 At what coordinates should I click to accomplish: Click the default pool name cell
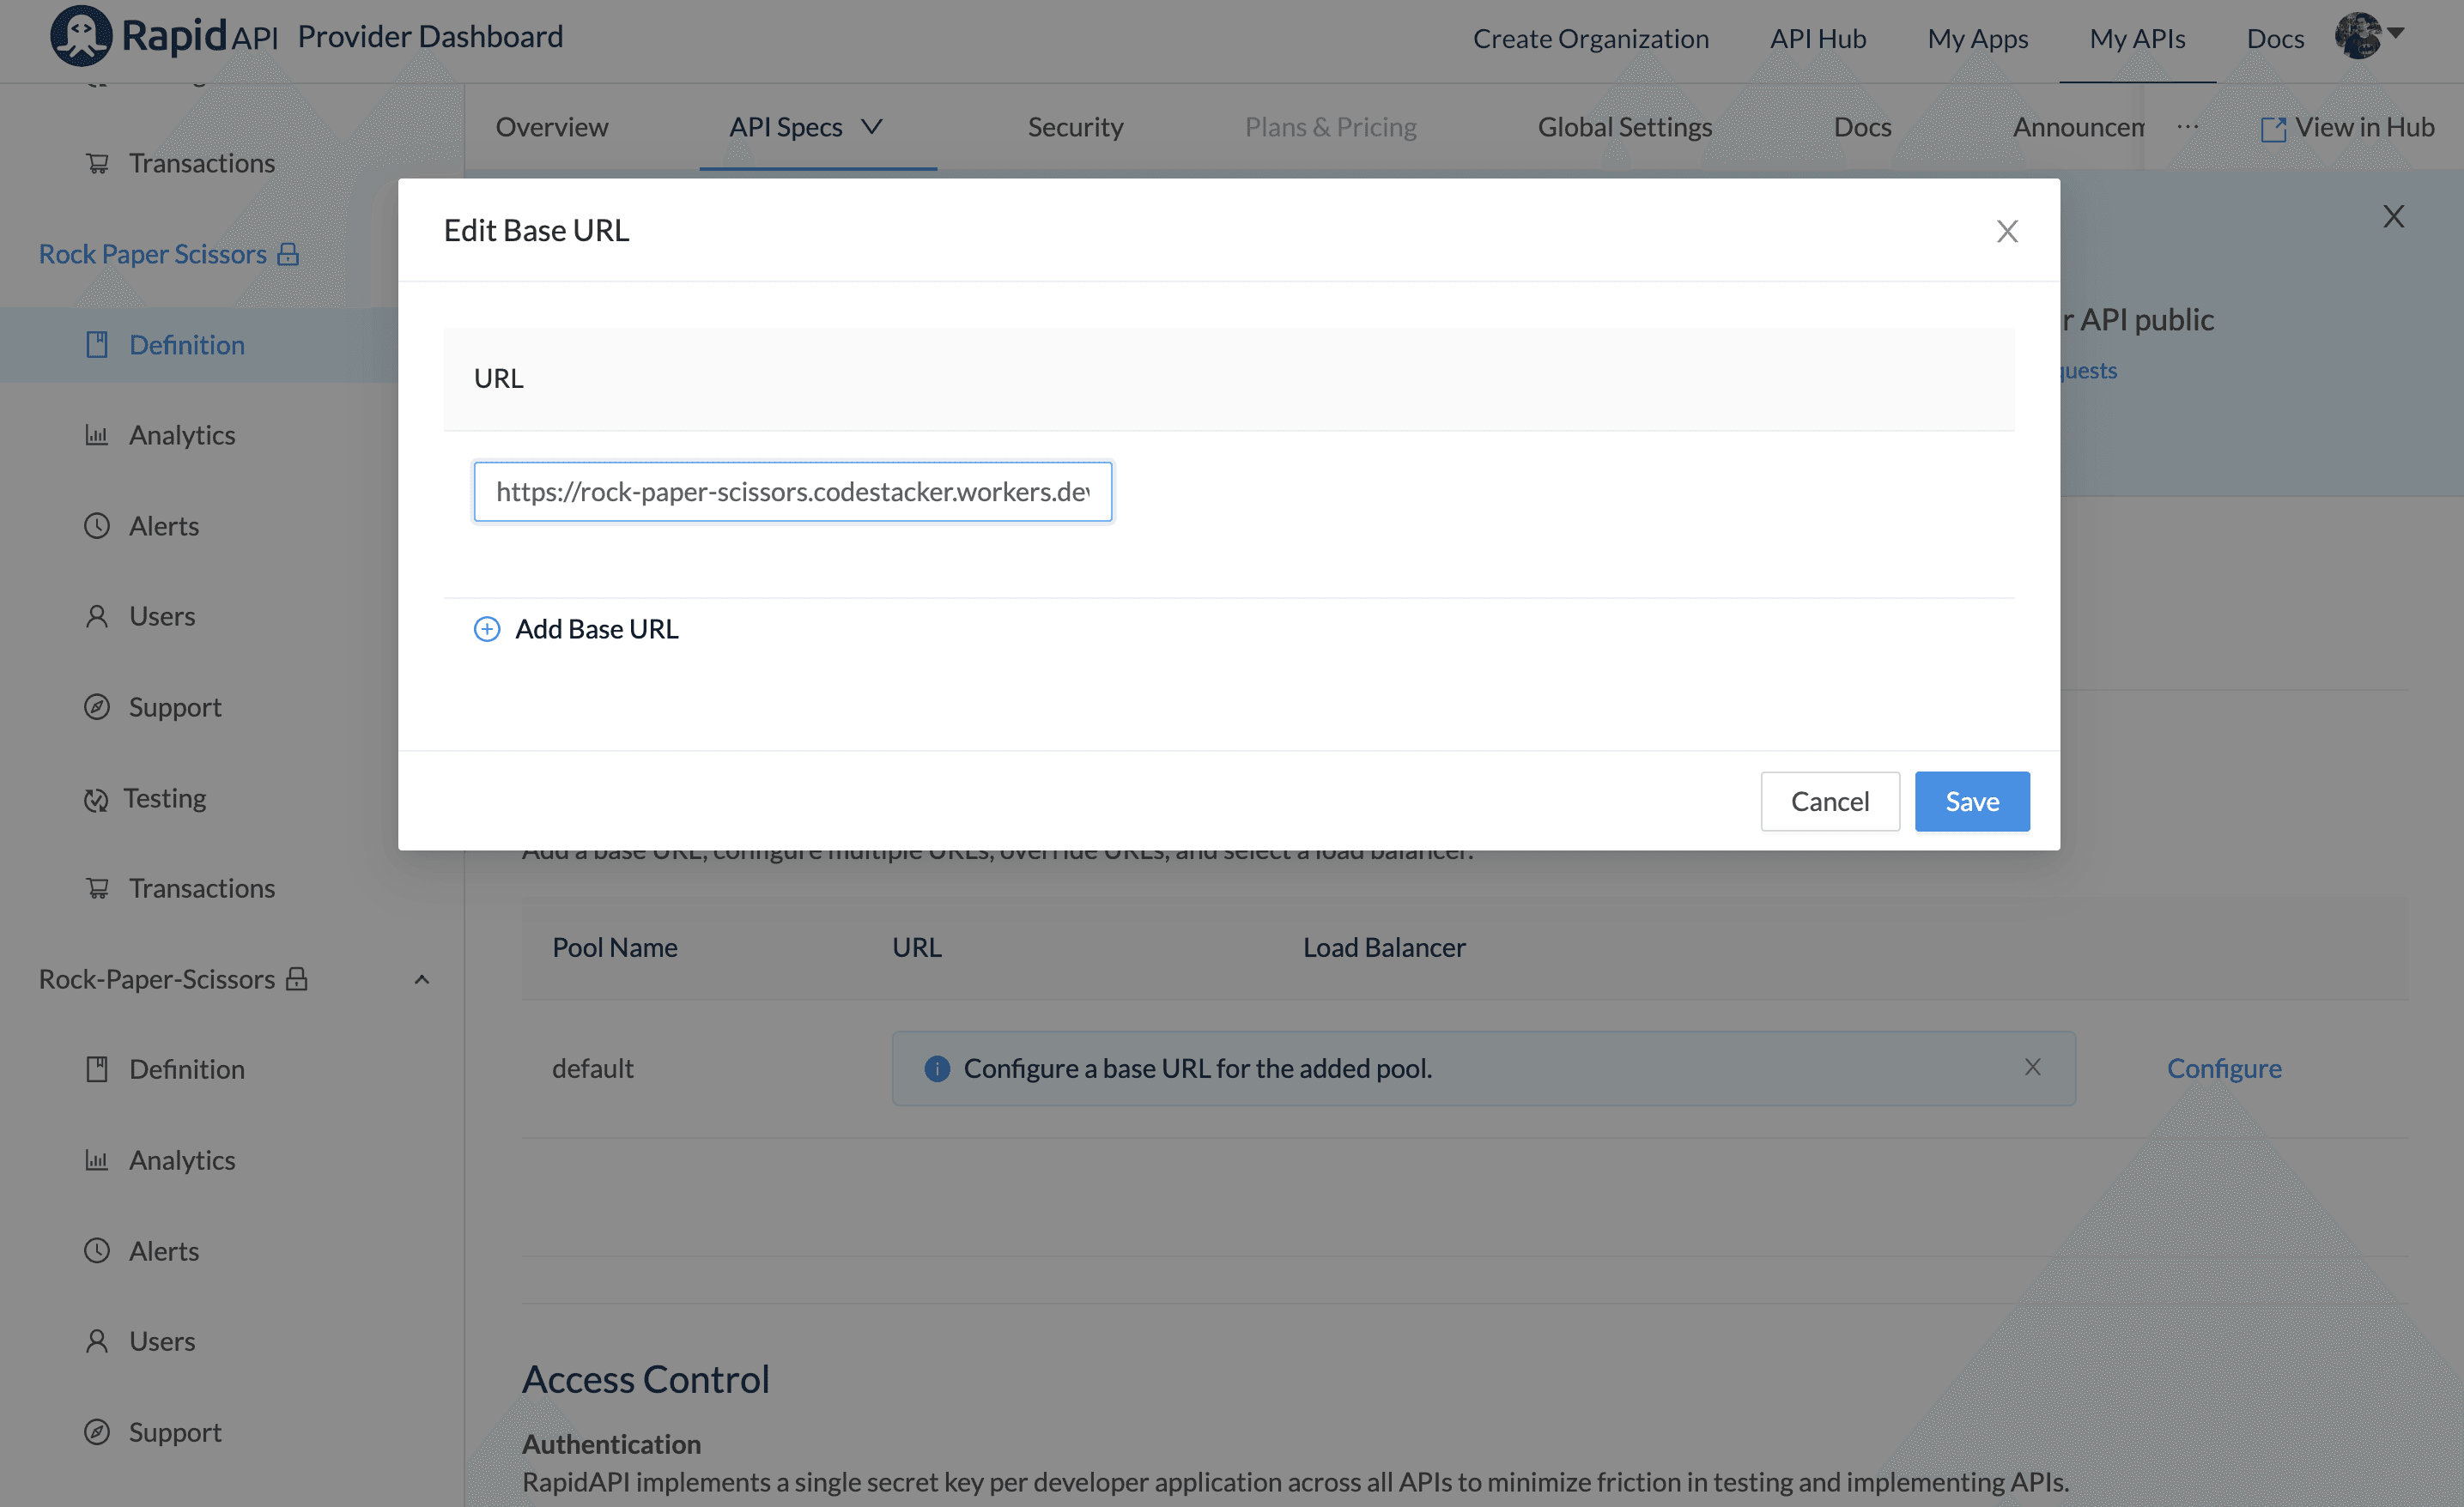pos(593,1068)
